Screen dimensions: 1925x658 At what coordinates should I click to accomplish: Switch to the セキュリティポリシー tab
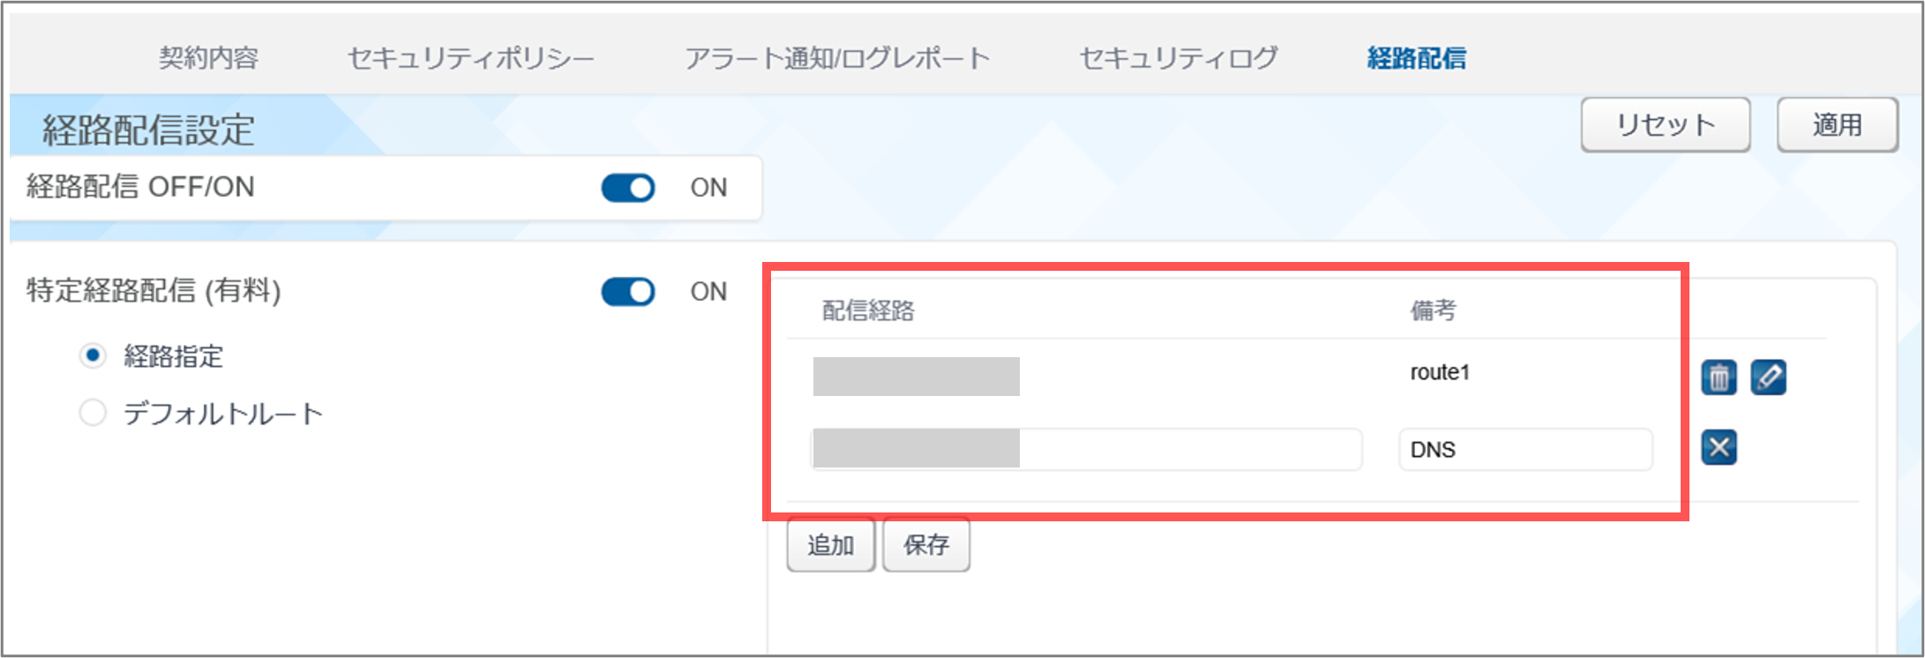click(471, 58)
